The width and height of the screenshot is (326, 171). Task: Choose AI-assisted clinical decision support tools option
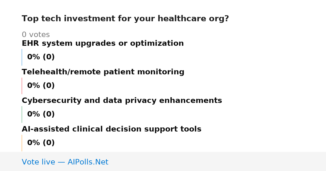(111, 129)
